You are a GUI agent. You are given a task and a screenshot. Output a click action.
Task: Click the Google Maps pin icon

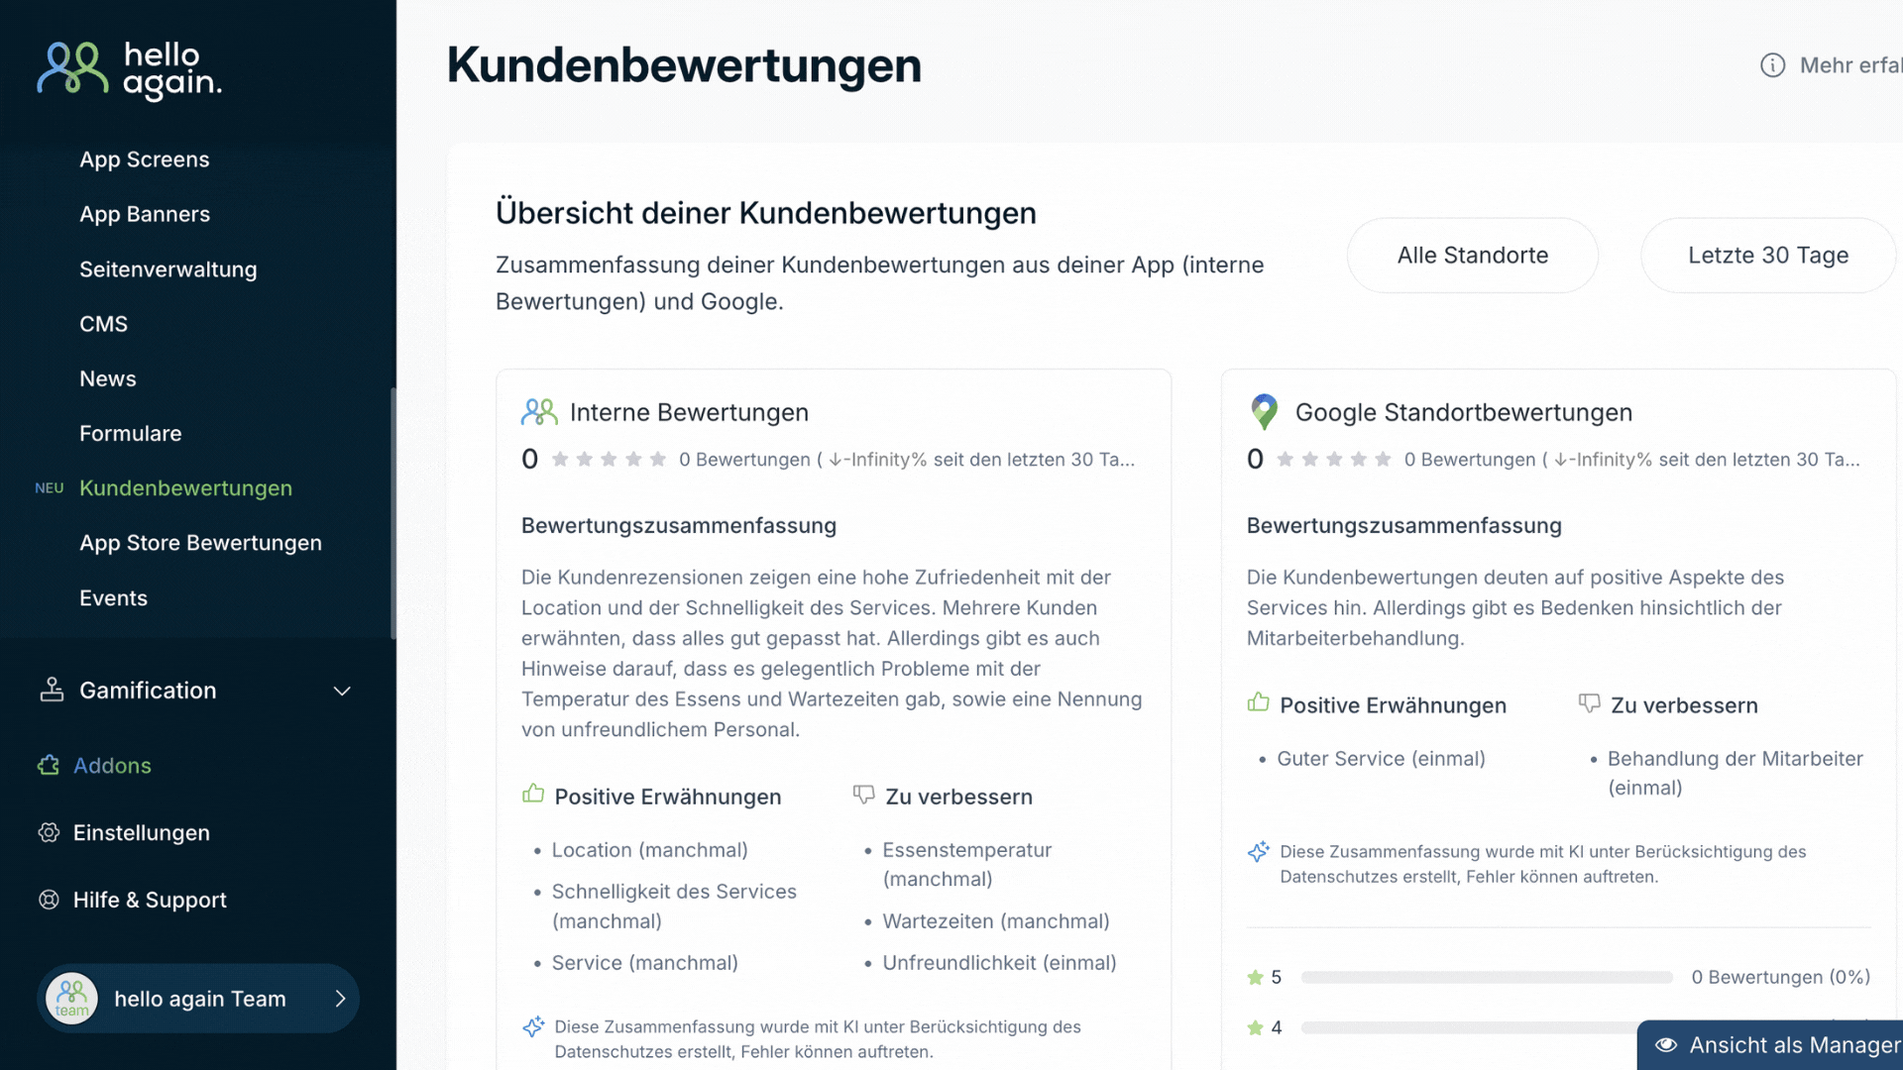point(1264,411)
